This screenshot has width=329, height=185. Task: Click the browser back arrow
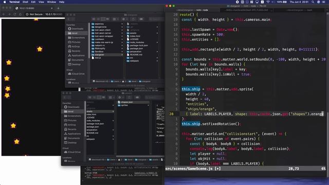pos(4,14)
